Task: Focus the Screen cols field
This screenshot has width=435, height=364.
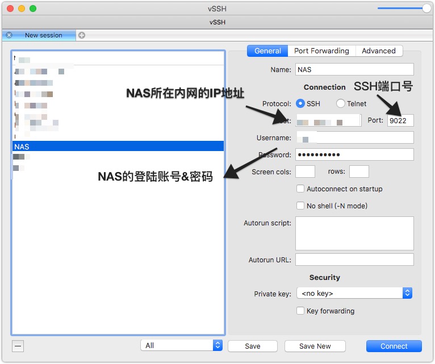Action: (x=305, y=171)
